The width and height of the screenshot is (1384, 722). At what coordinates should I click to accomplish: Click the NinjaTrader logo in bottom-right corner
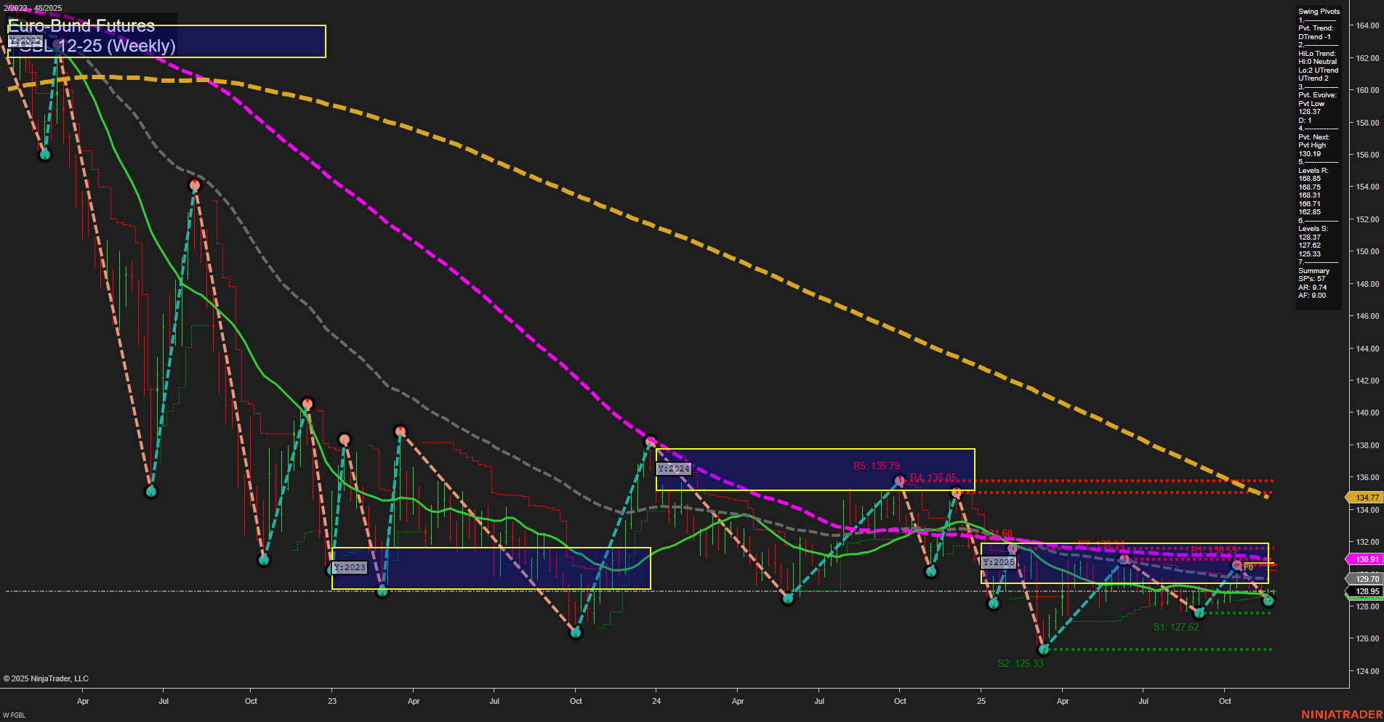(1340, 715)
